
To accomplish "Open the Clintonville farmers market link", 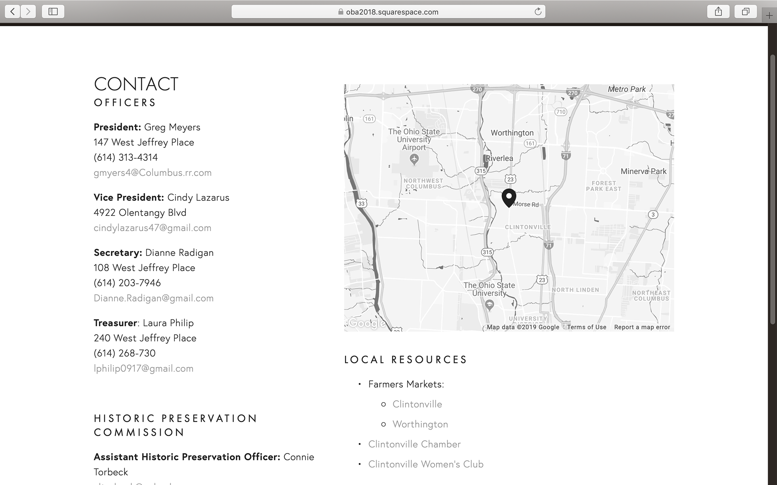I will pyautogui.click(x=417, y=404).
